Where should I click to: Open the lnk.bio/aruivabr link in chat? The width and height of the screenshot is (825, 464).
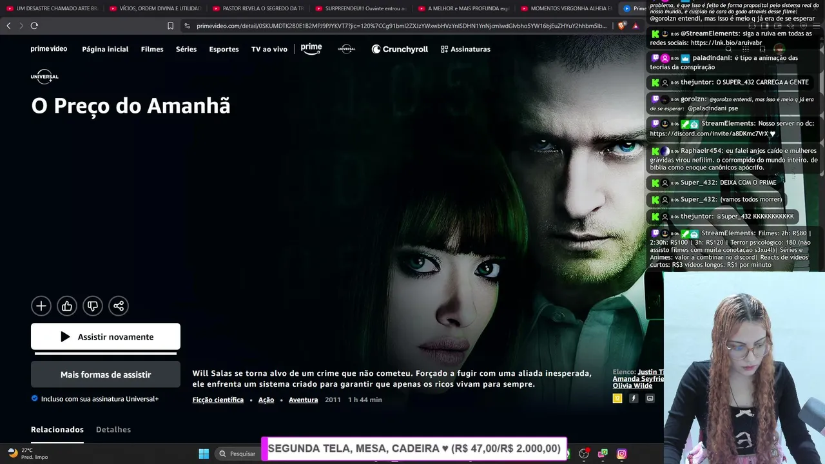pos(726,43)
